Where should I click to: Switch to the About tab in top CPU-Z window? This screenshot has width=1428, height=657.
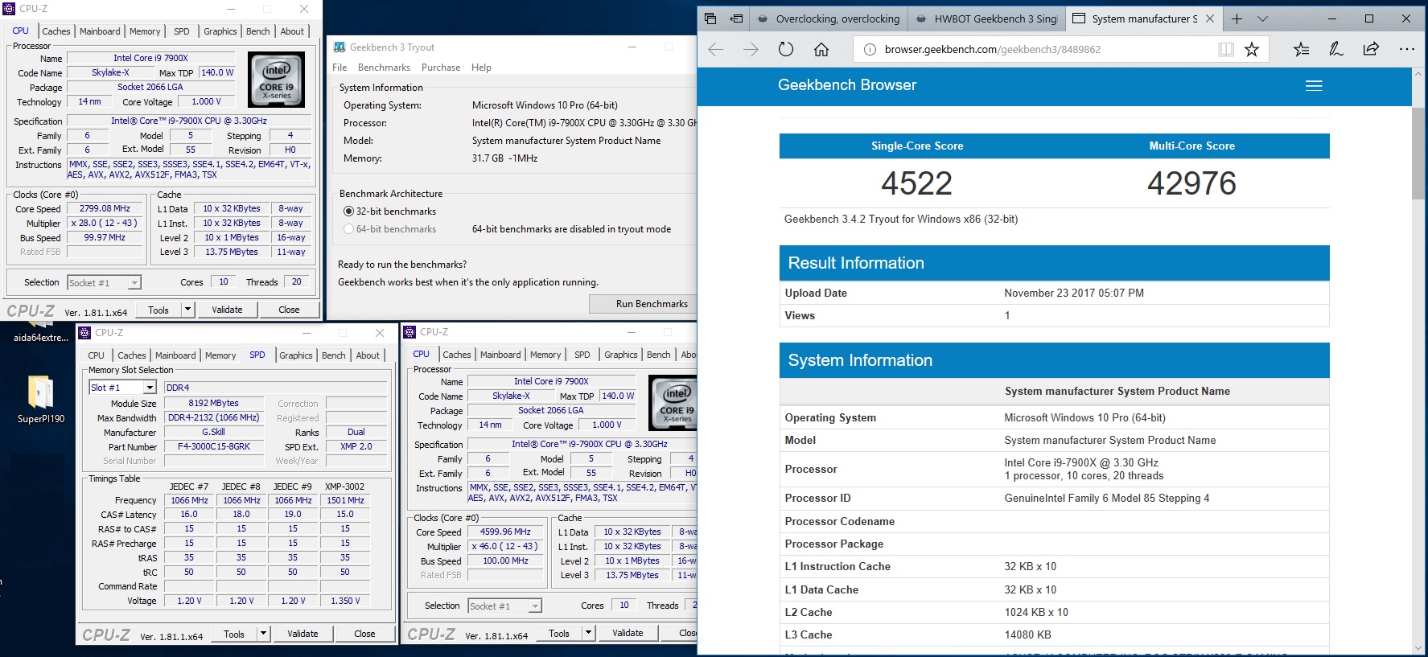coord(292,31)
